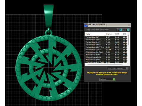Select the White Gold:10KW row
This screenshot has height=106, width=142.
pyautogui.click(x=106, y=57)
